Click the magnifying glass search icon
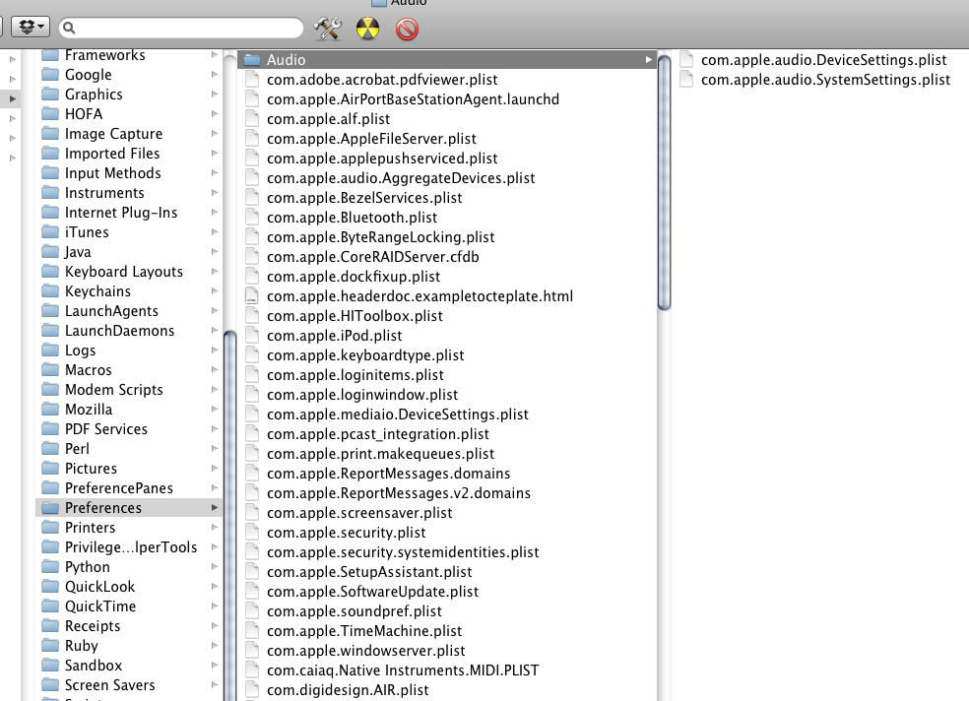 pos(69,28)
